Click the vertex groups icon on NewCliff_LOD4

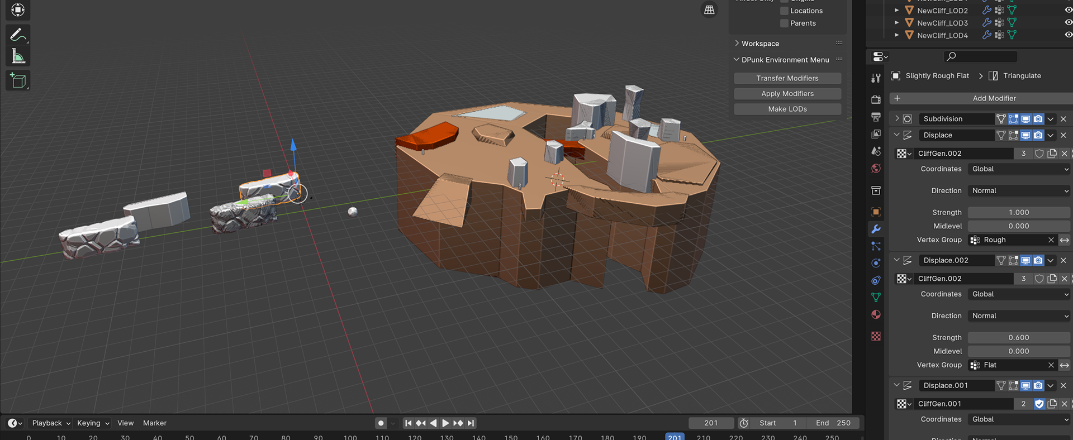(x=999, y=35)
